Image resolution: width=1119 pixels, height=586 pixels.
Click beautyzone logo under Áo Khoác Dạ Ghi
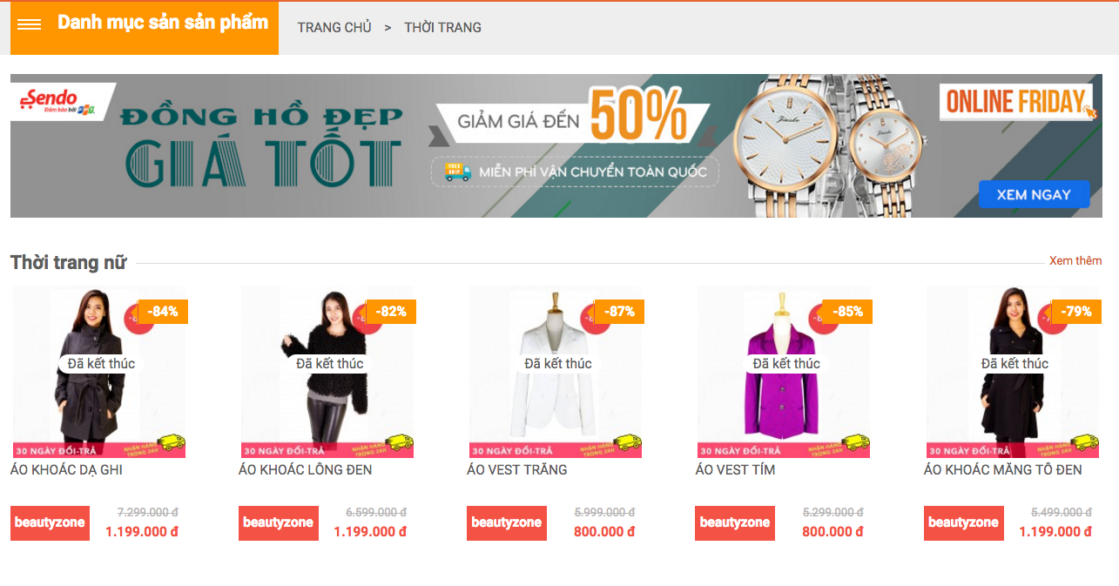(50, 523)
